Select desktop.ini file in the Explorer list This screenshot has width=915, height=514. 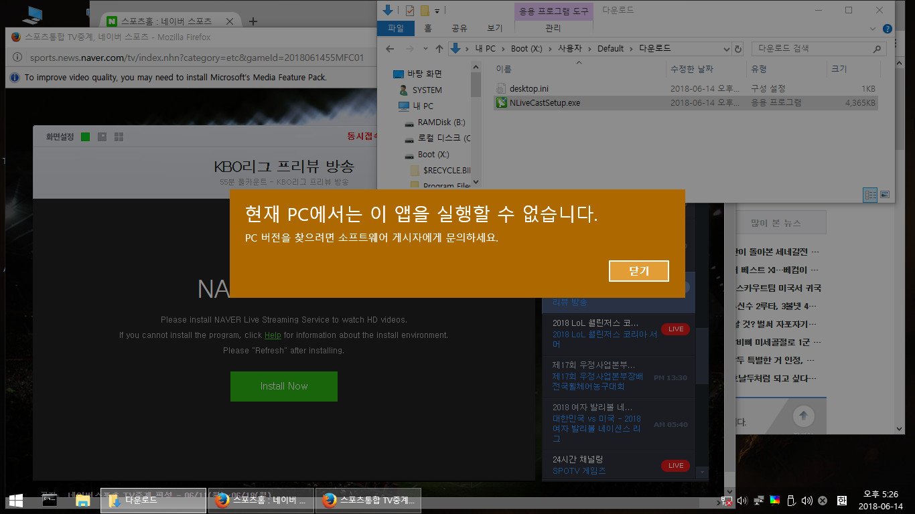[685, 88]
